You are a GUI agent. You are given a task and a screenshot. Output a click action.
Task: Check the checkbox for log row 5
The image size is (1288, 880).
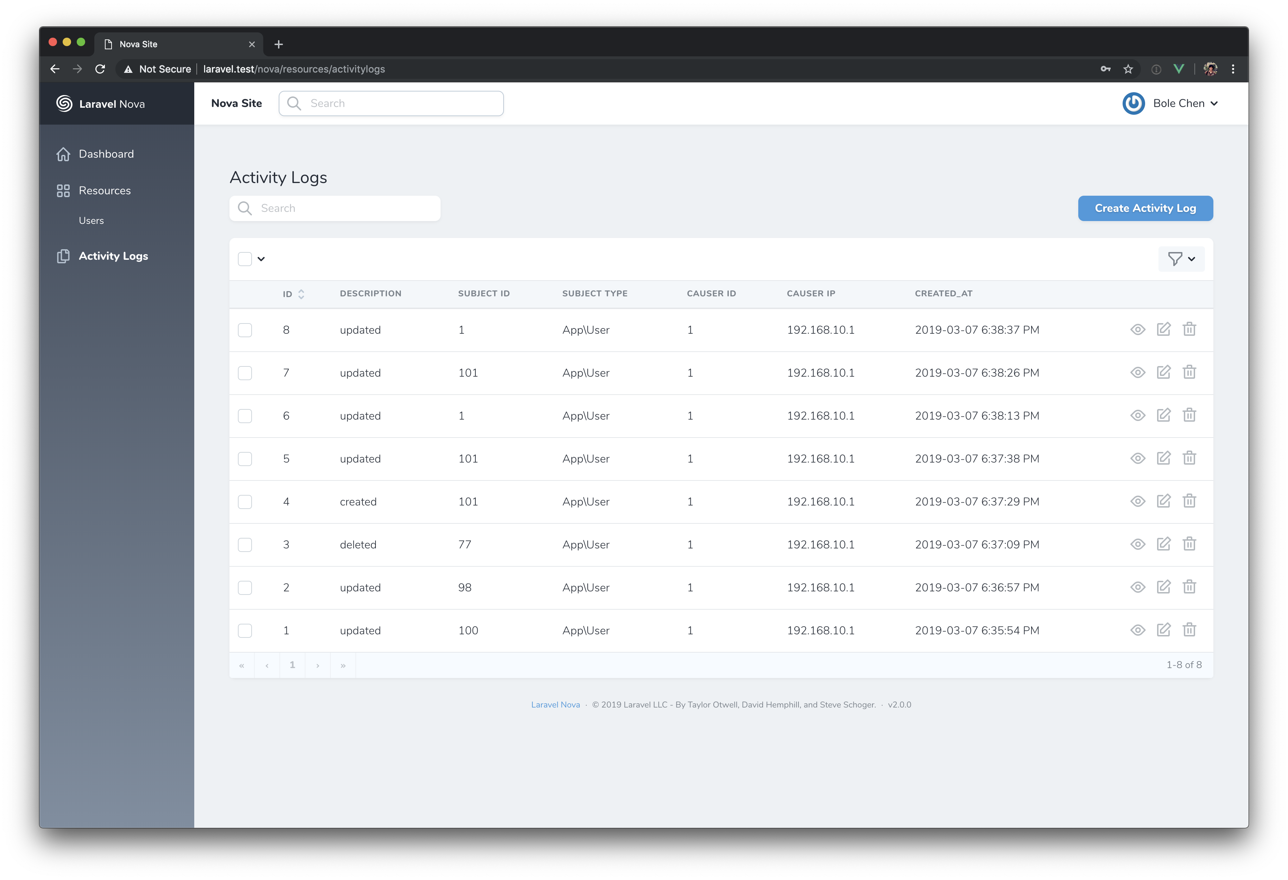click(245, 459)
